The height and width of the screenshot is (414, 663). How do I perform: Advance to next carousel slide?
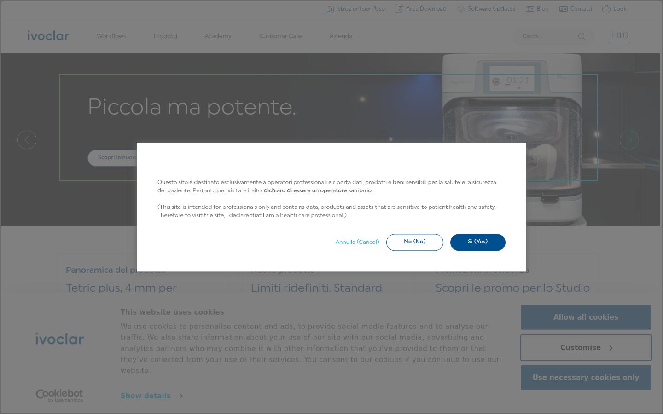629,140
